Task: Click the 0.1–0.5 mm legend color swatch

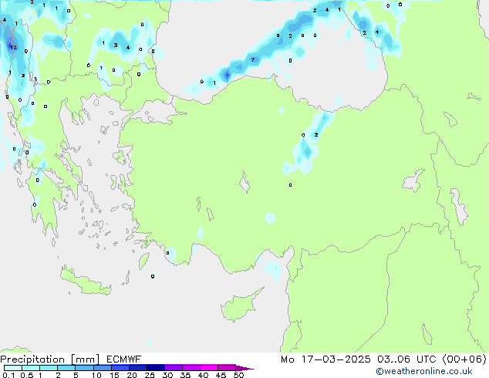Action: click(x=13, y=368)
